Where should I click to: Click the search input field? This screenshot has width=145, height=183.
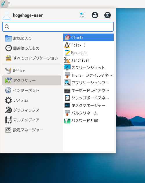[58, 27]
